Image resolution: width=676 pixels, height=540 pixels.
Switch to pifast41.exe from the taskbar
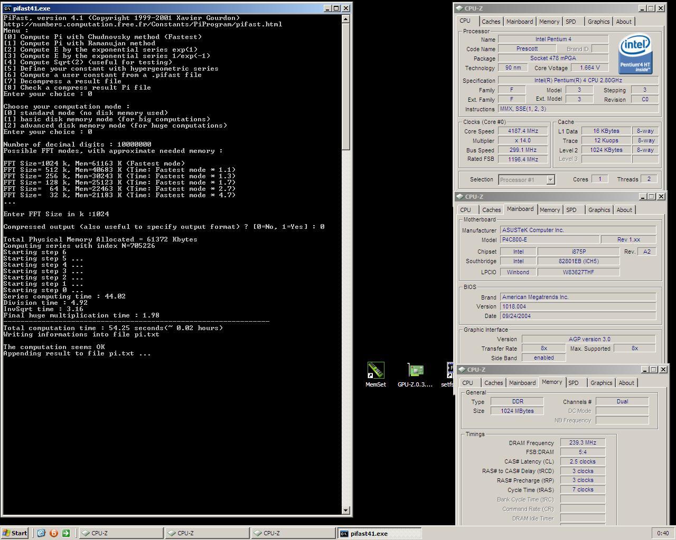point(379,533)
